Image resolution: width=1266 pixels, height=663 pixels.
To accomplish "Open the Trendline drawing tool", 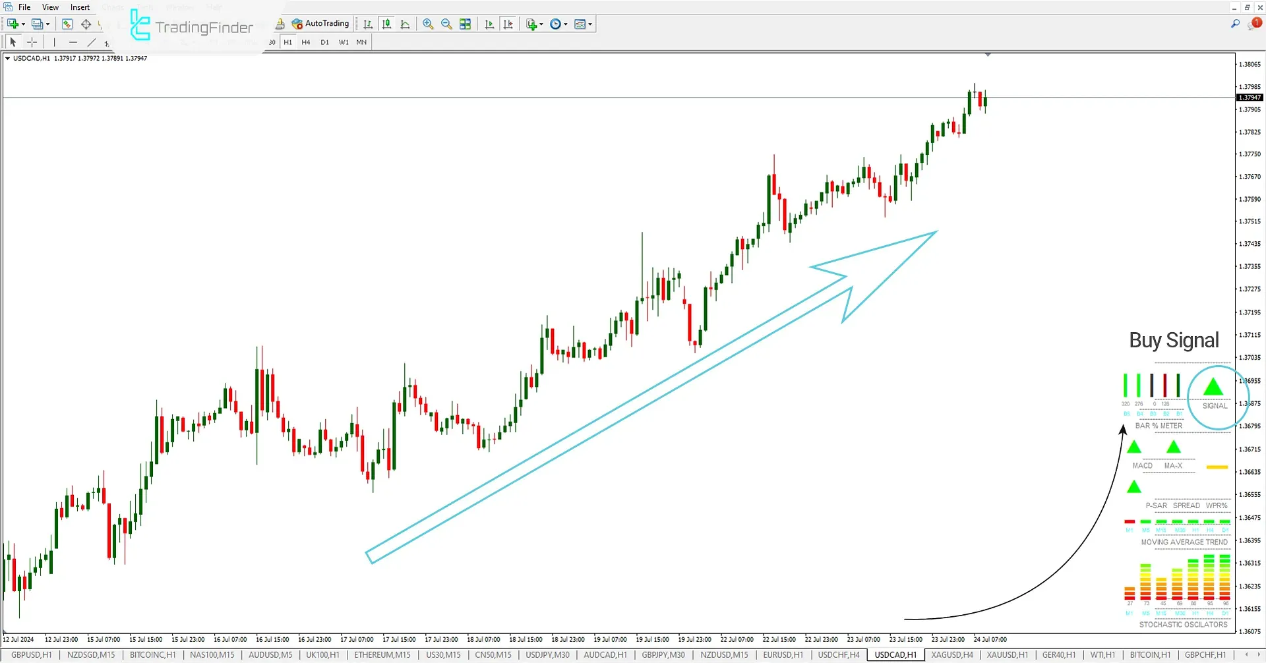I will pos(92,42).
